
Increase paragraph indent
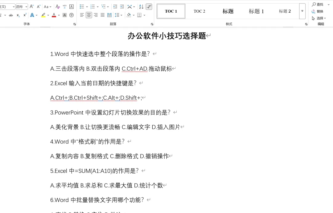point(122,6)
